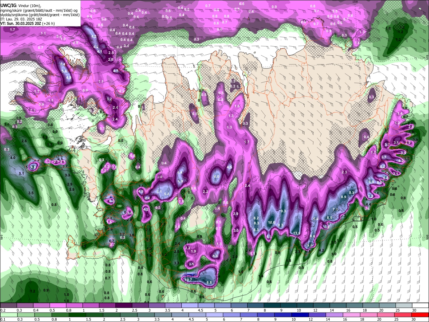Click the 2.6 value in the western sea

(24, 141)
